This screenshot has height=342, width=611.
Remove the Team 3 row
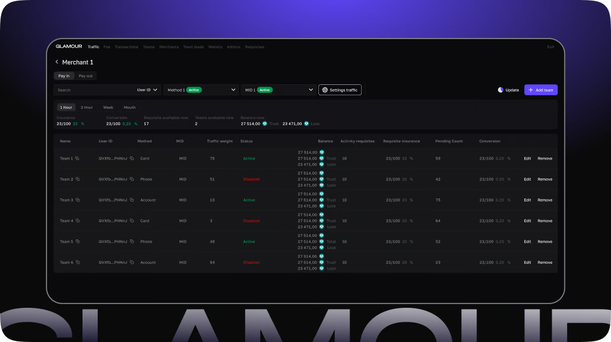click(x=545, y=200)
